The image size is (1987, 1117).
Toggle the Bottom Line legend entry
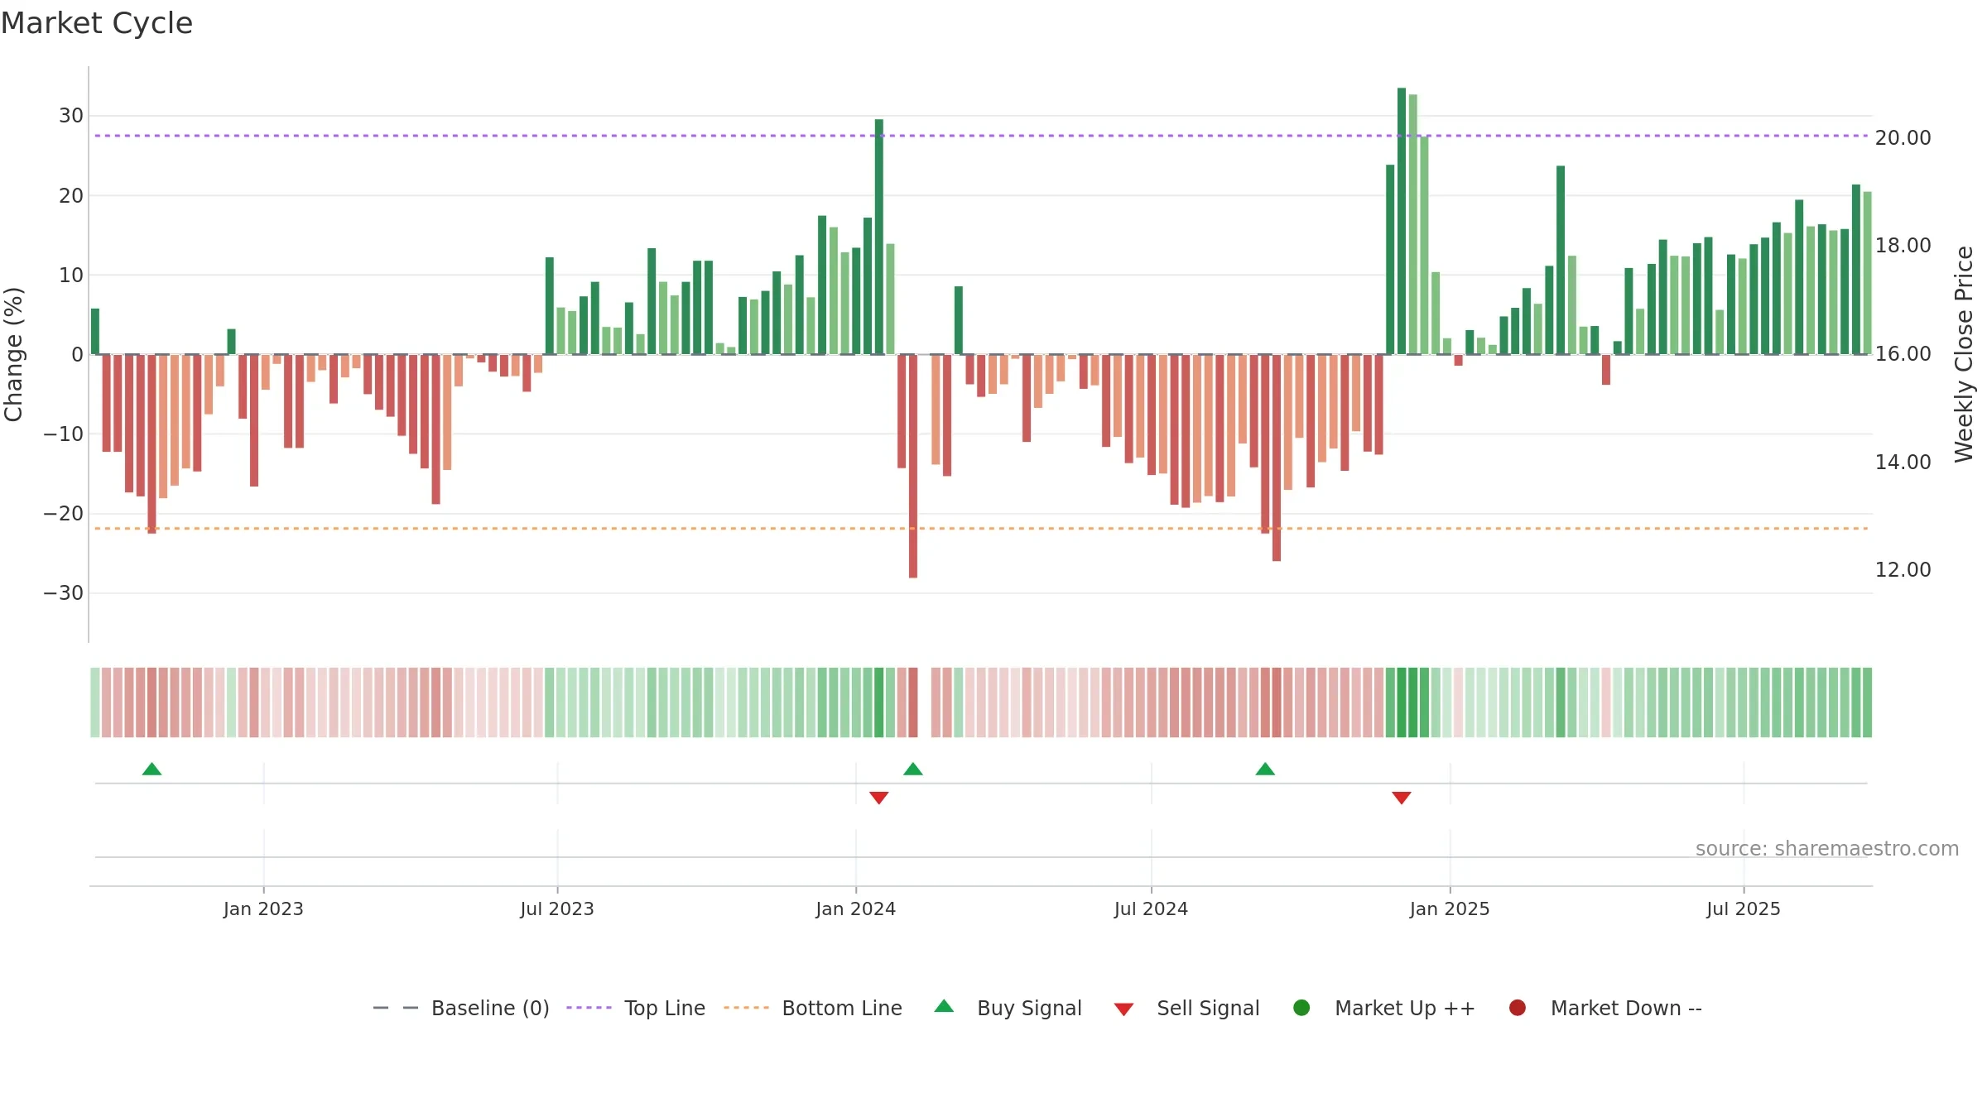click(813, 1008)
